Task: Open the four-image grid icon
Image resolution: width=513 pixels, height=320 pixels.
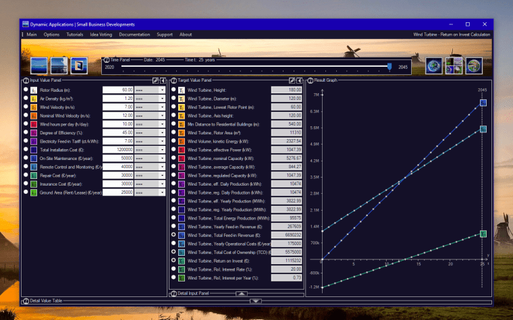Action: click(454, 65)
